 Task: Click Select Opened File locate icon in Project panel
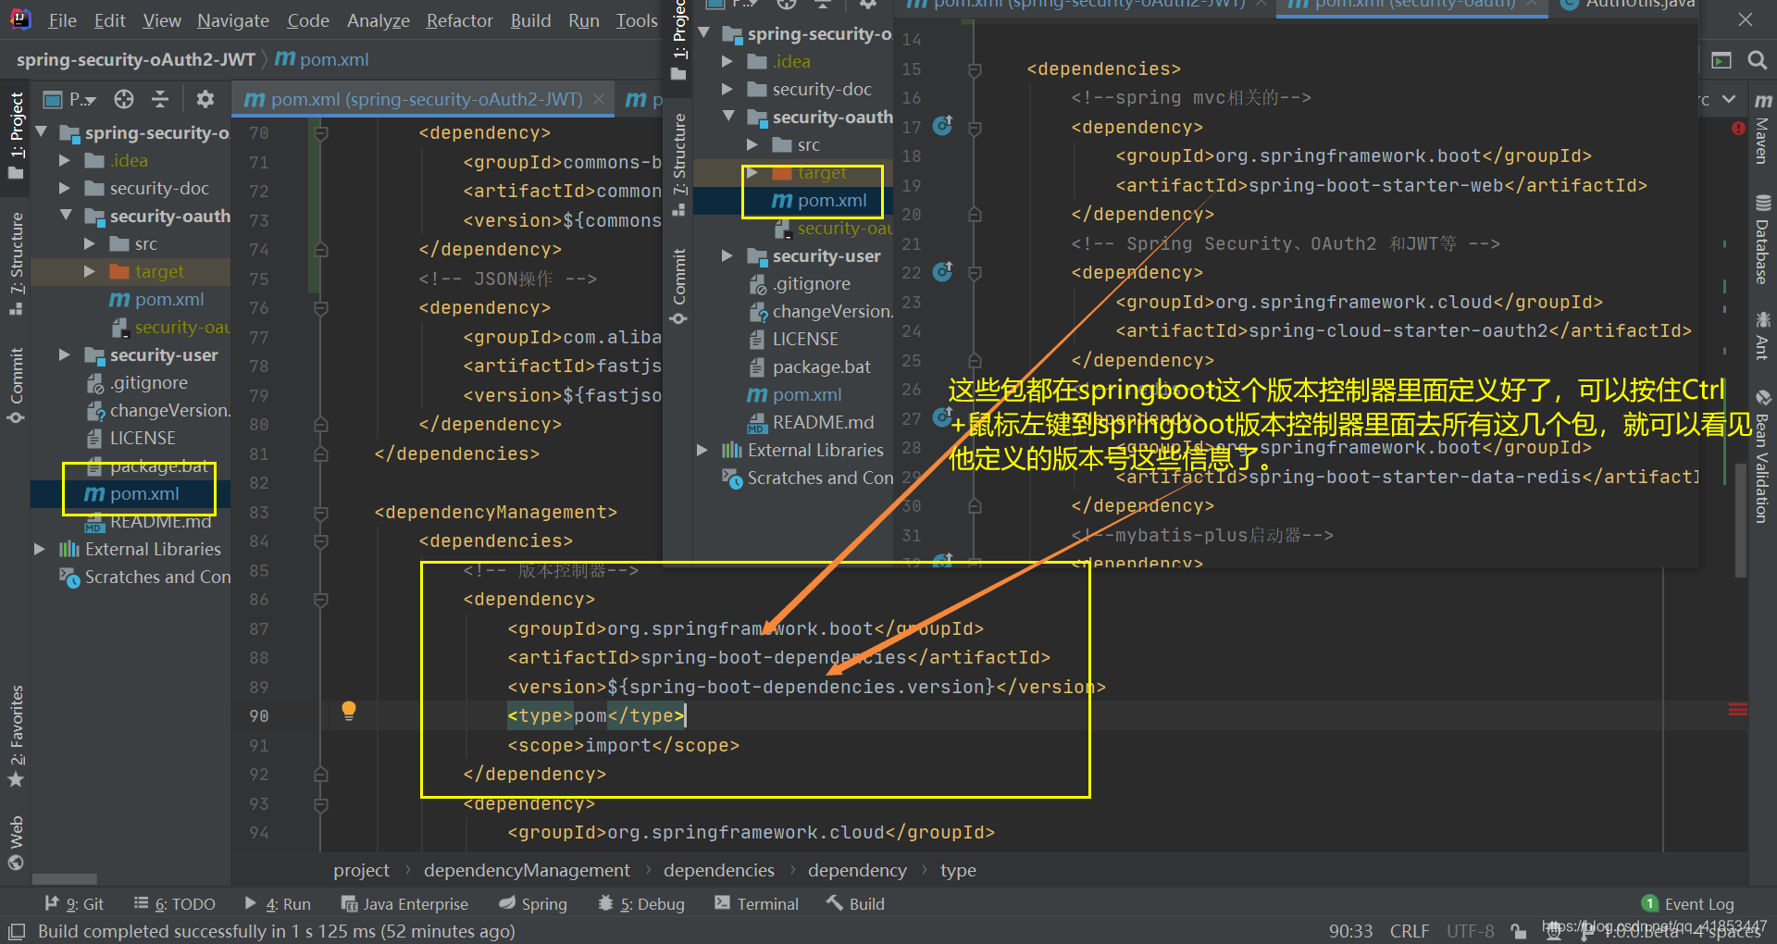[x=124, y=99]
